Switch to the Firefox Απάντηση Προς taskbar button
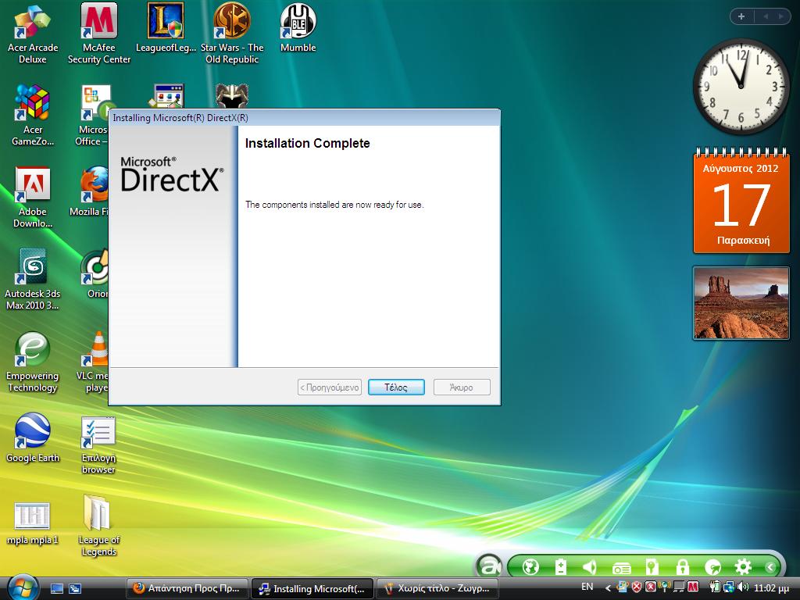Image resolution: width=800 pixels, height=600 pixels. (x=187, y=588)
